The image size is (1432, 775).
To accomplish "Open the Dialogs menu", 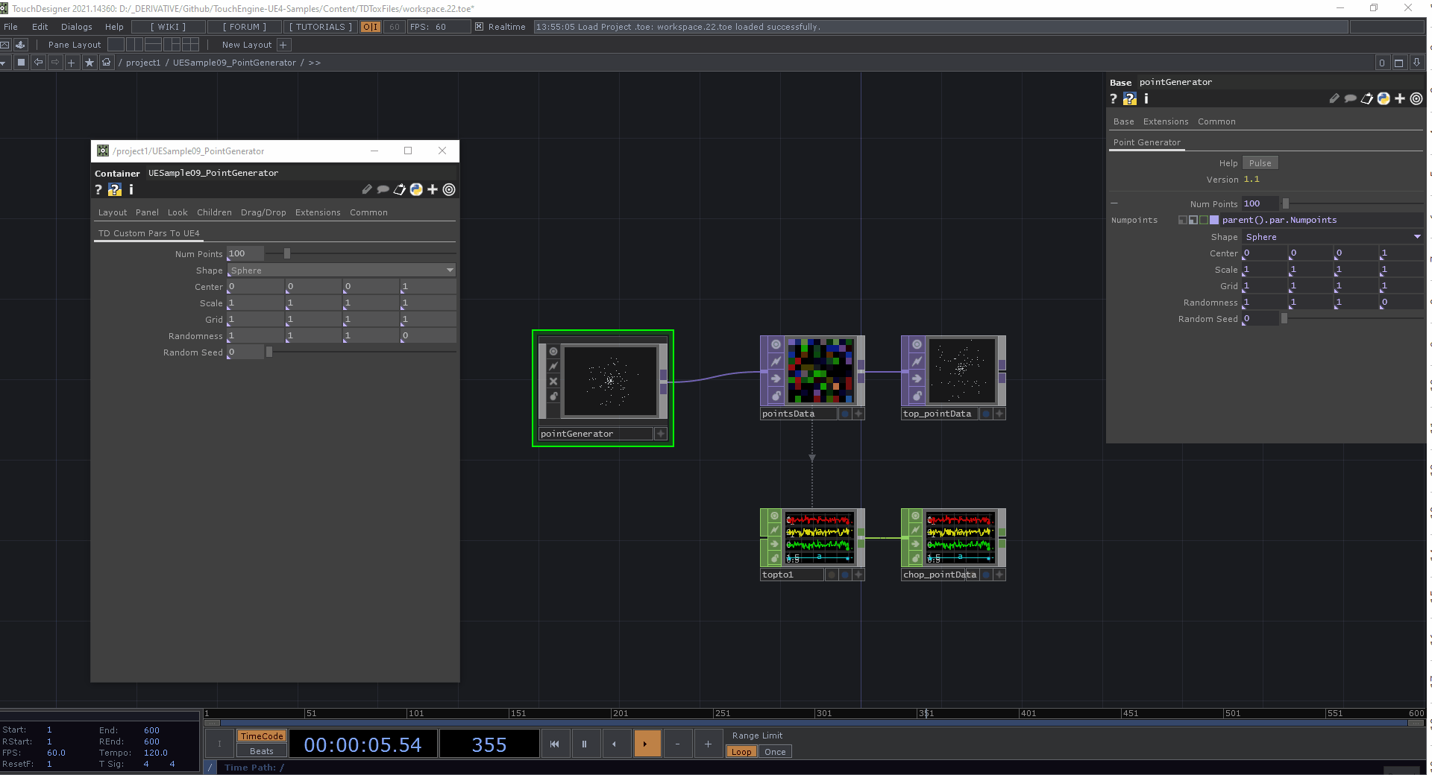I will point(76,27).
